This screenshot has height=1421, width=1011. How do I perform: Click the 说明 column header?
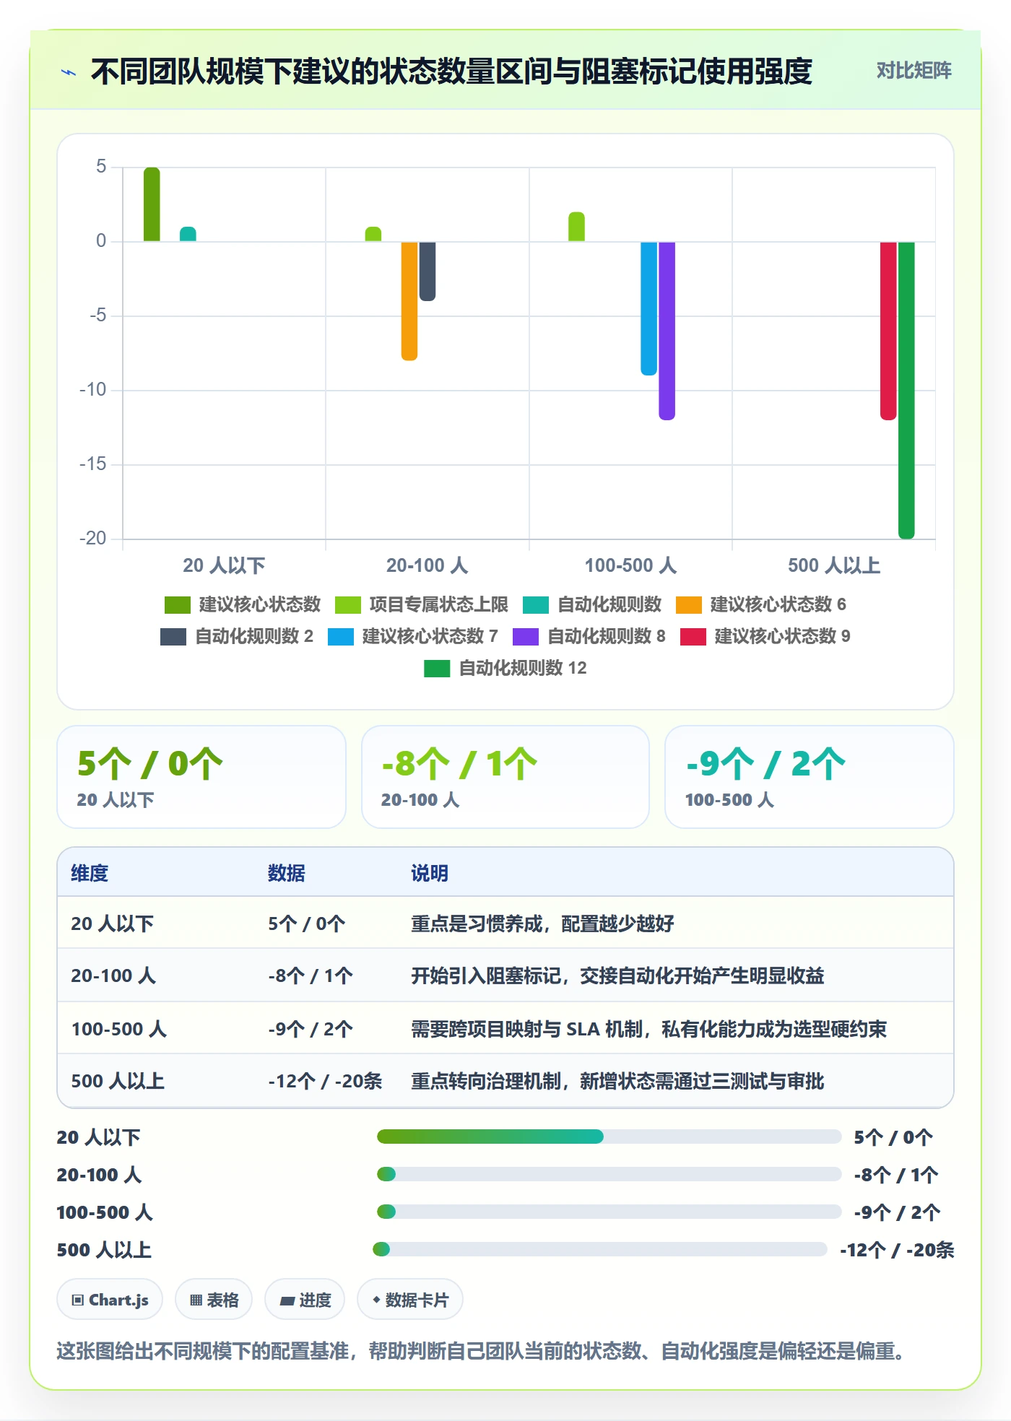(430, 873)
